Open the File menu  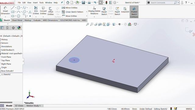19,2
